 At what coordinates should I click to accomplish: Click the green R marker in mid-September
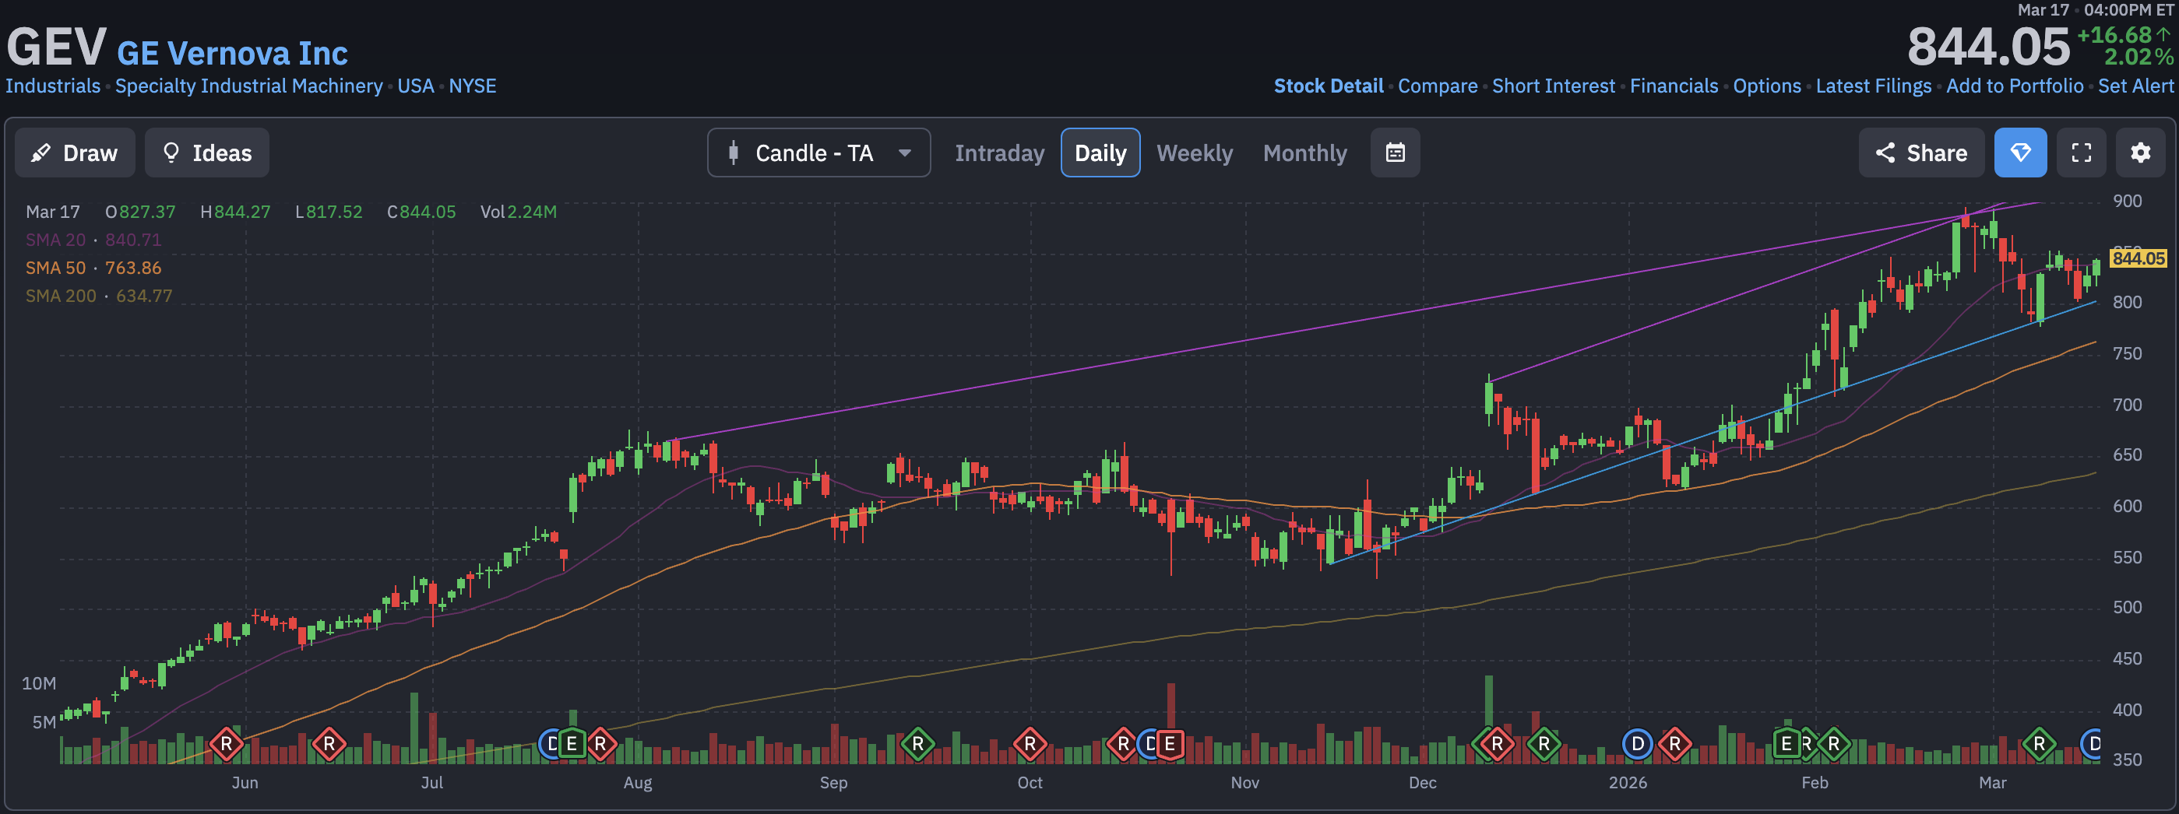pyautogui.click(x=918, y=744)
